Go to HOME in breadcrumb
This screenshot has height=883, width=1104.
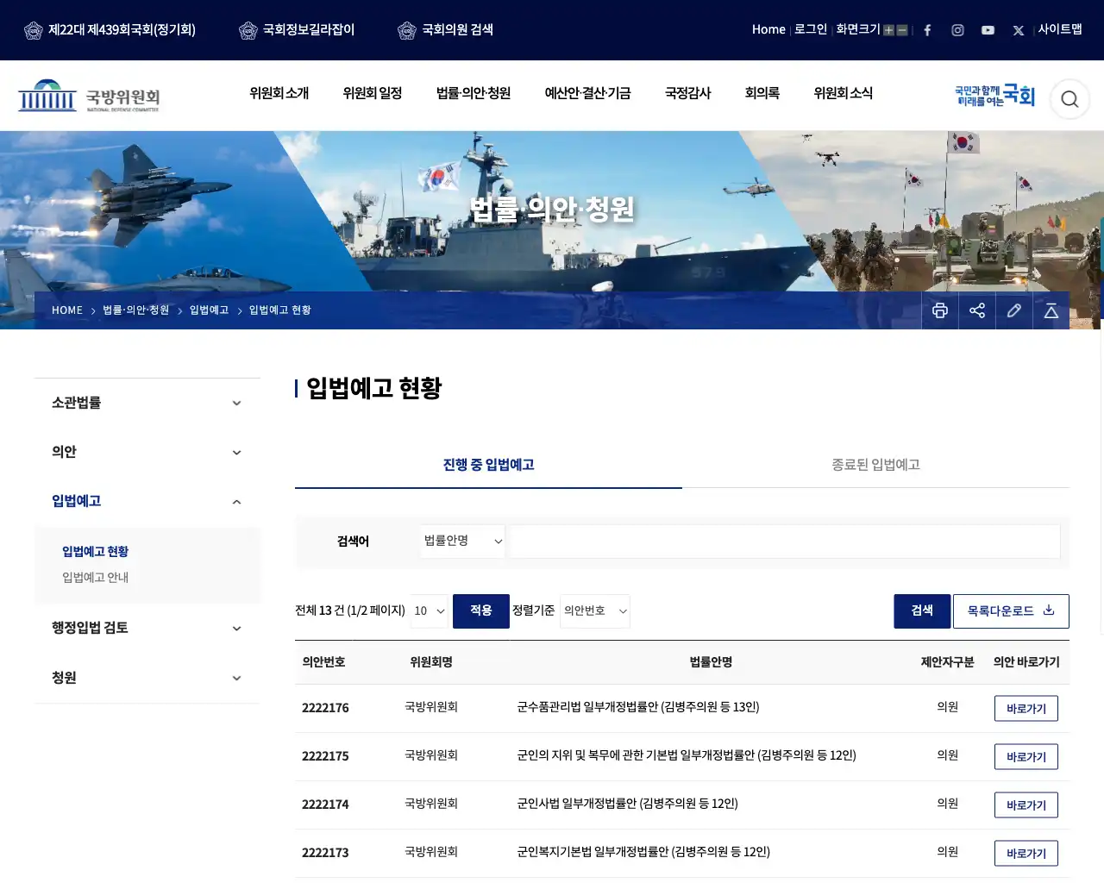coord(67,310)
